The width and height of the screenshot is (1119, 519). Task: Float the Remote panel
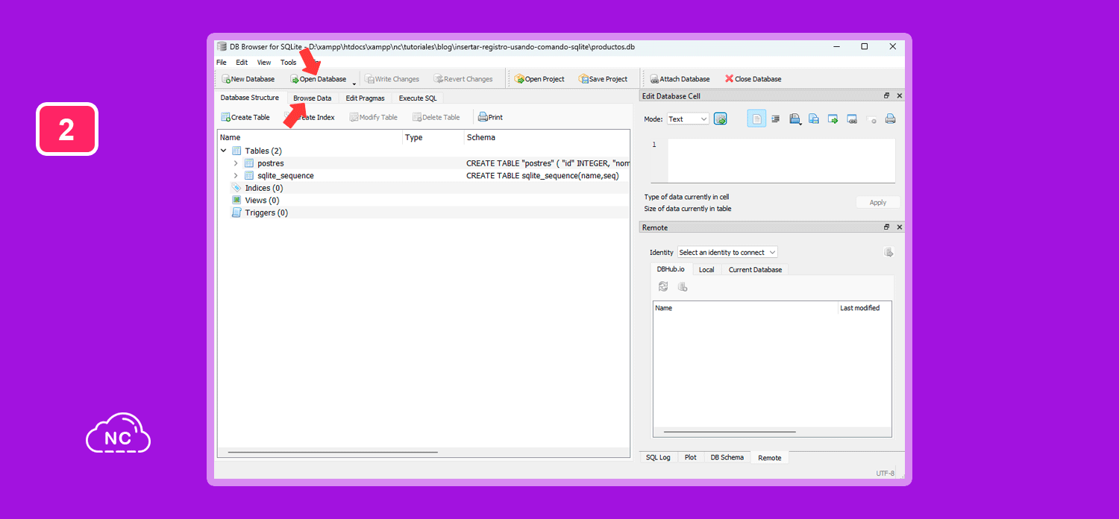887,227
